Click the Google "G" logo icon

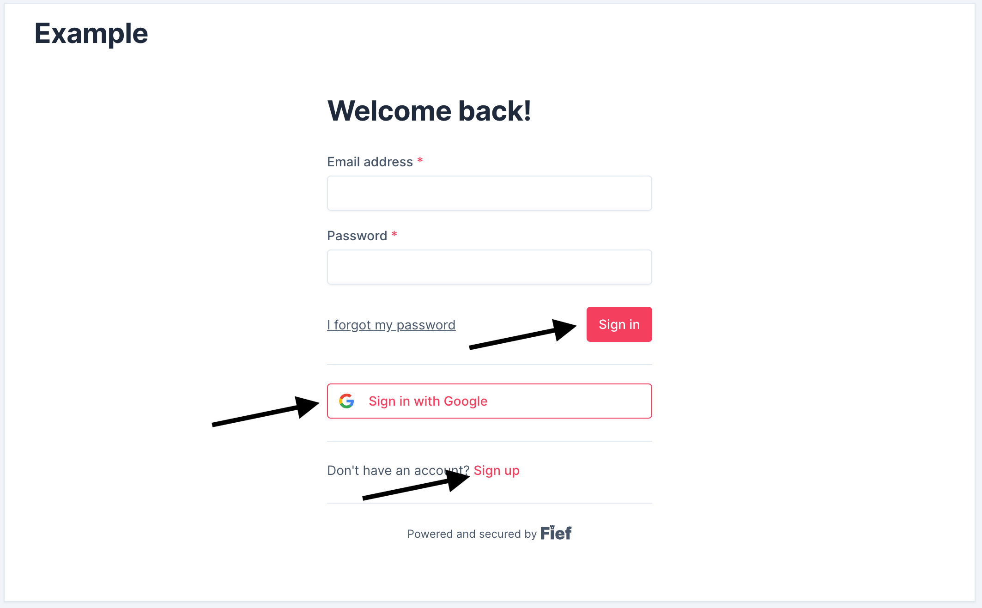point(346,401)
